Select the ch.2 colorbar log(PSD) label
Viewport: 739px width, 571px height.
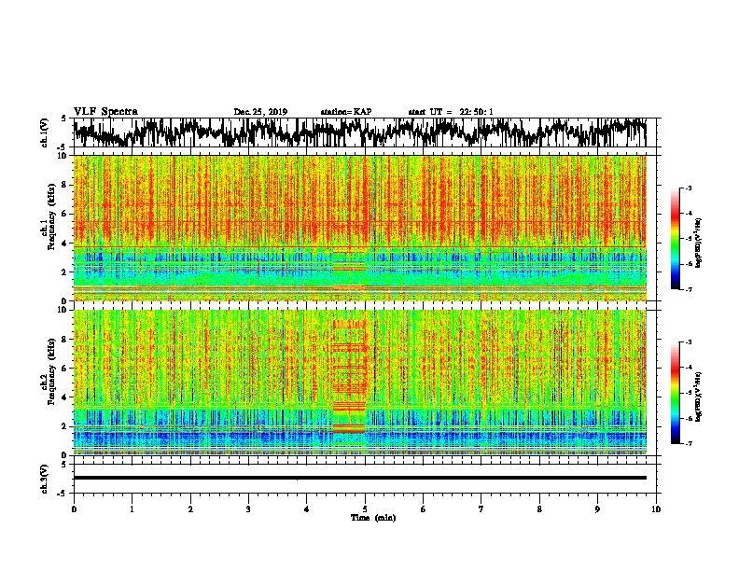699,397
